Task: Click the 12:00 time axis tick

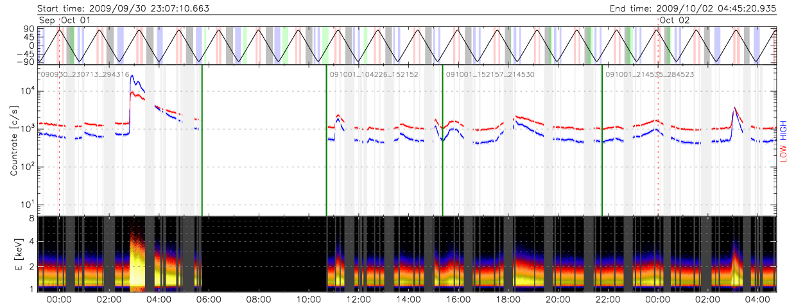Action: pyautogui.click(x=358, y=299)
